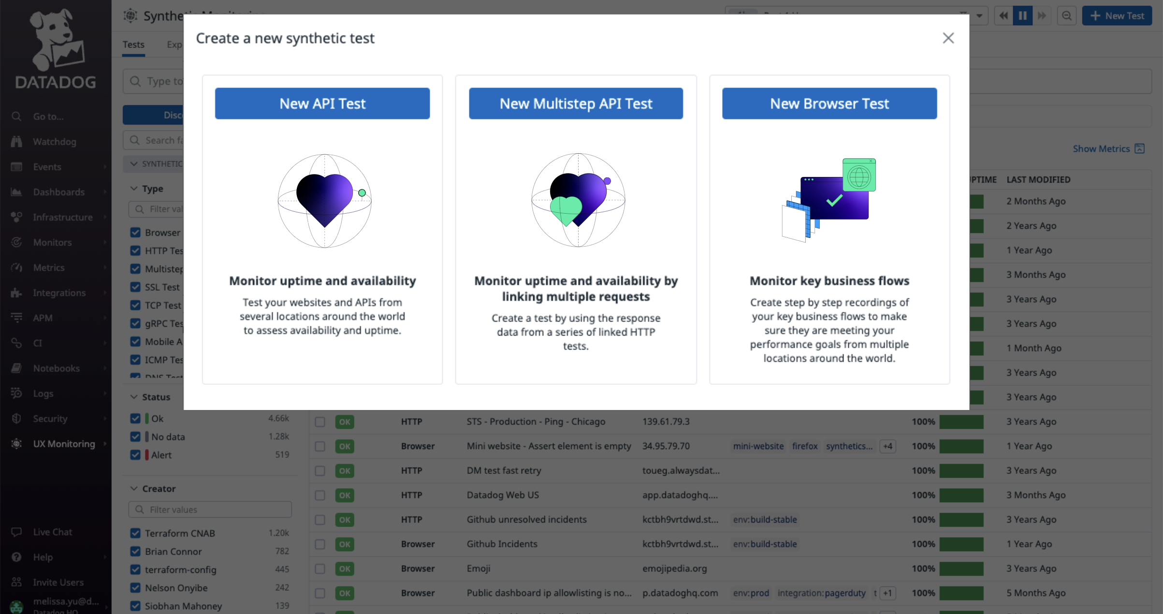The image size is (1163, 614).
Task: Click the New API Test button
Action: 322,103
